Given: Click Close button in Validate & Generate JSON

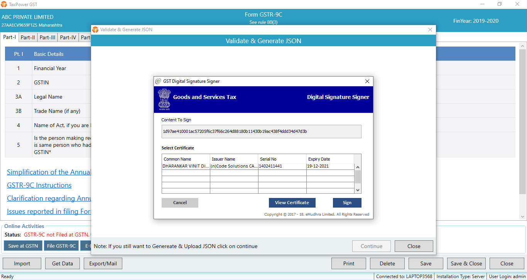Looking at the screenshot, I should click(x=414, y=246).
